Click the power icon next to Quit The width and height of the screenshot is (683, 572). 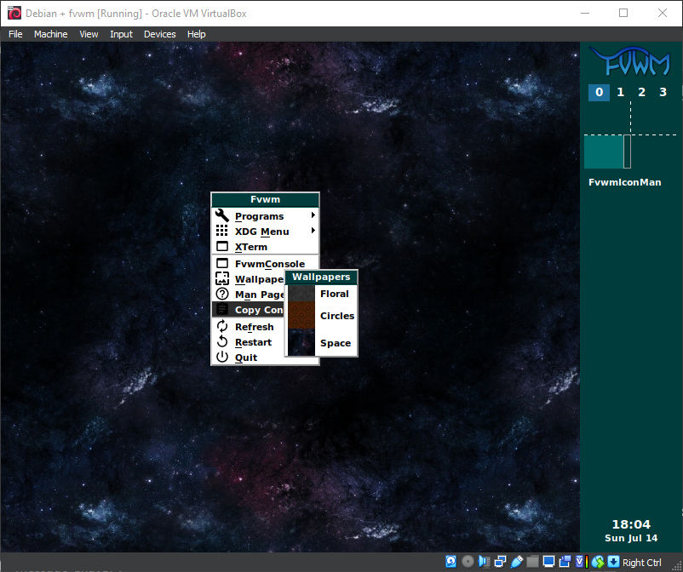click(x=222, y=357)
